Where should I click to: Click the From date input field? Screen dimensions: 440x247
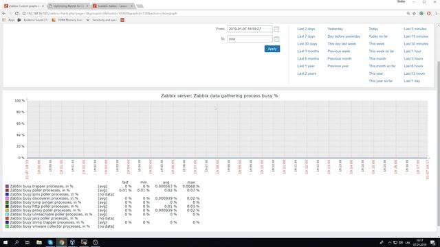click(x=250, y=29)
